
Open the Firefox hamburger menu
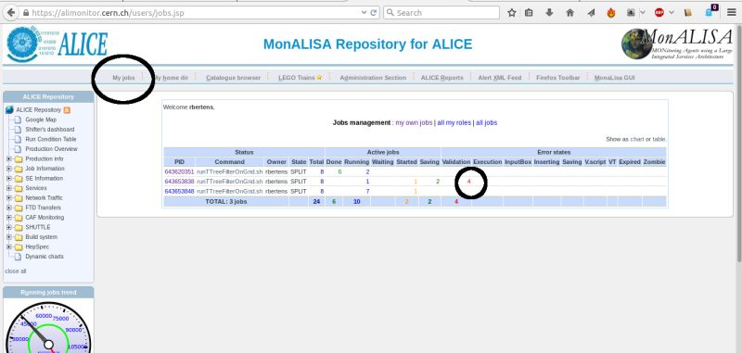pos(731,13)
